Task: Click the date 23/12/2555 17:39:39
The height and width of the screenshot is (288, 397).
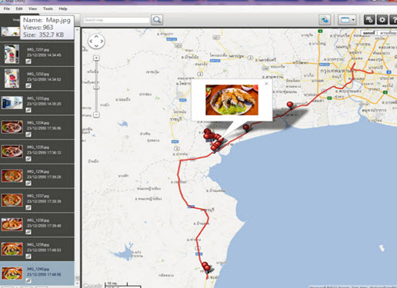Action: [44, 201]
